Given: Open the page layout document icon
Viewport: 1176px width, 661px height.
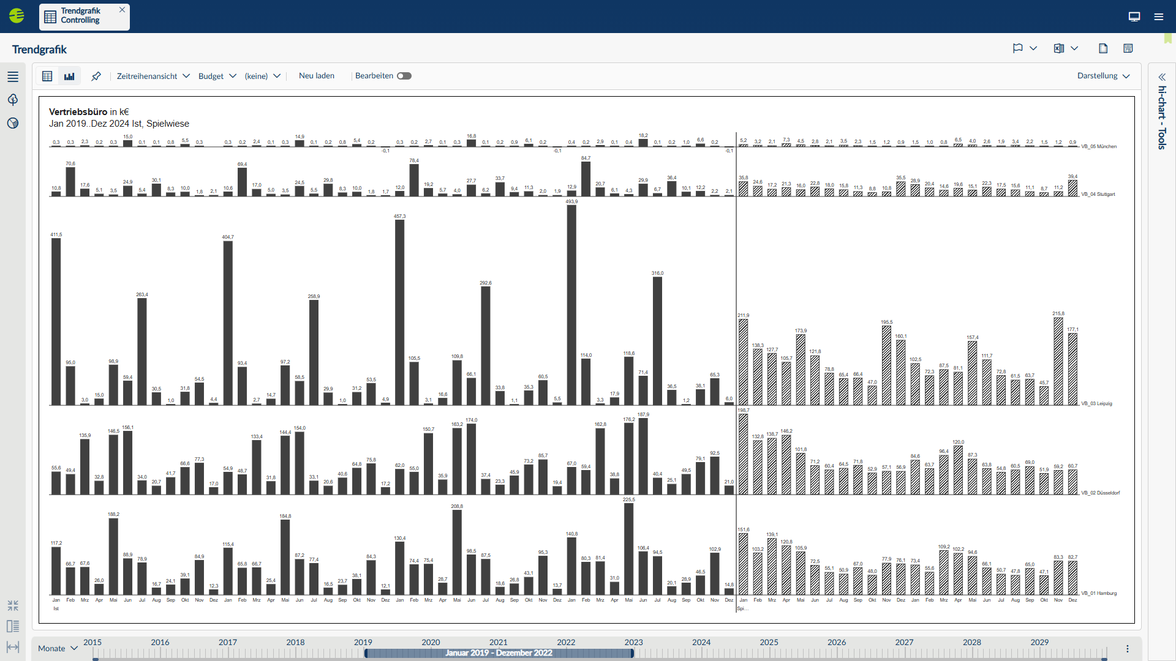Looking at the screenshot, I should (x=1103, y=48).
